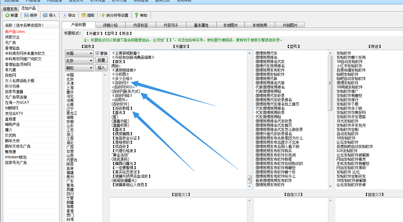Image resolution: width=403 pixels, height=222 pixels.
Task: Click the 自定义3 text area
Action: (369, 210)
